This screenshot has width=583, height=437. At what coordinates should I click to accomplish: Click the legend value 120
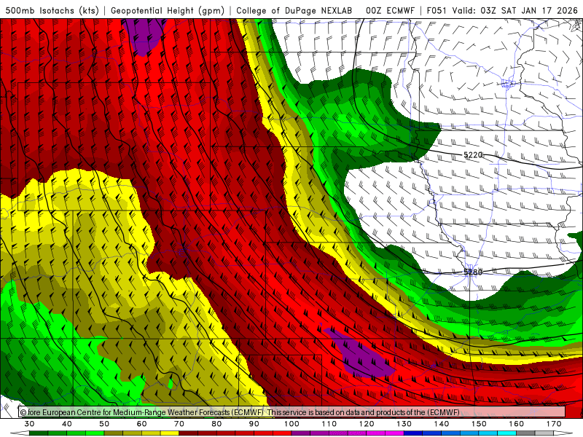pos(367,424)
